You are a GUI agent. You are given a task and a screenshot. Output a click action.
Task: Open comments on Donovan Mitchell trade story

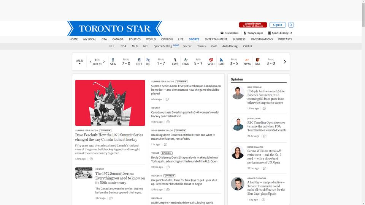[x=165, y=144]
